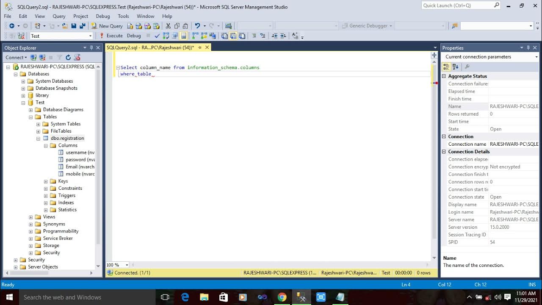The width and height of the screenshot is (542, 305).
Task: Click the Comment Out Selected Lines icon
Action: pos(254,36)
